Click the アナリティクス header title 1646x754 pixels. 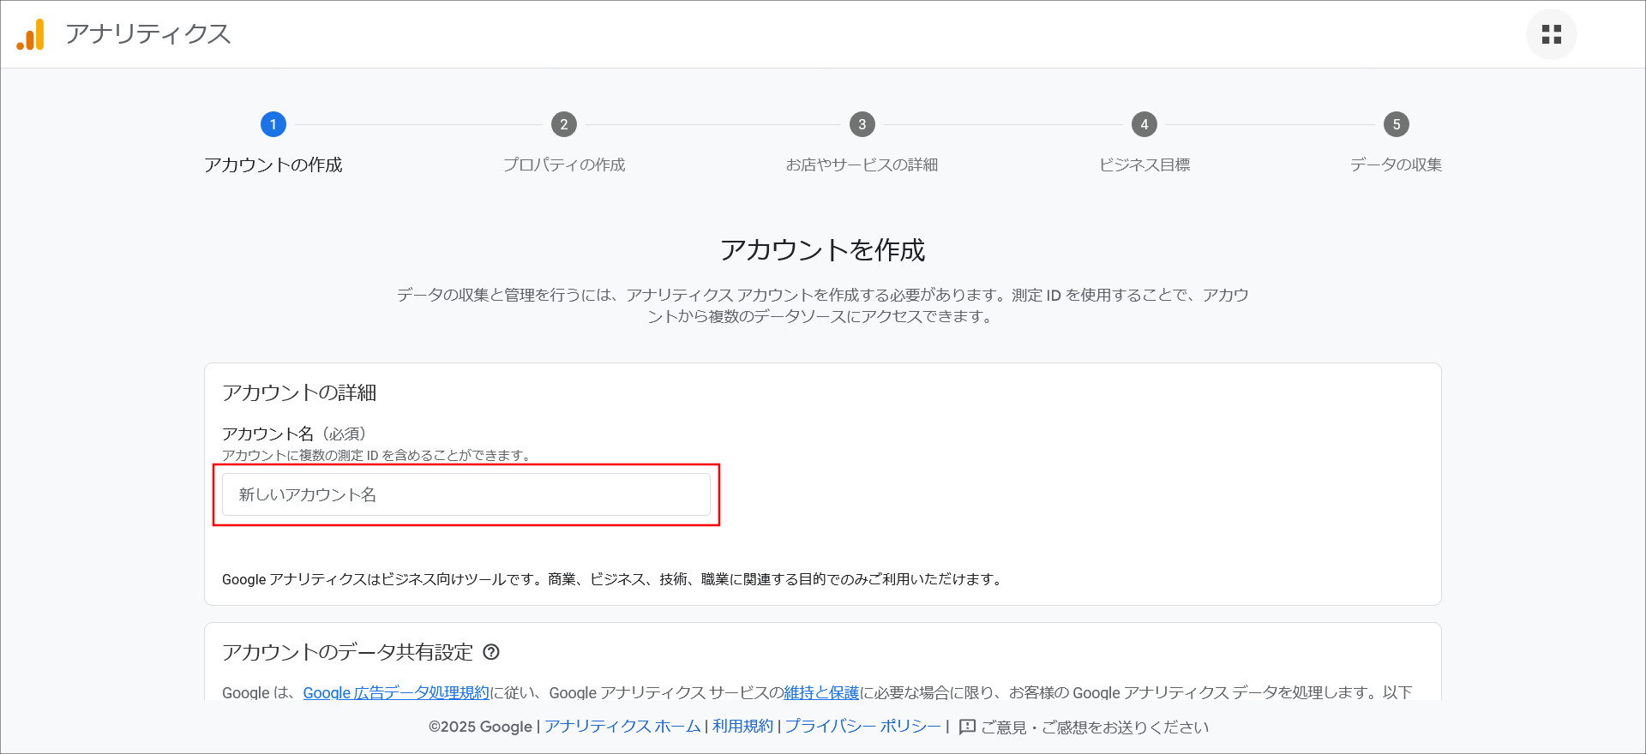click(x=148, y=34)
